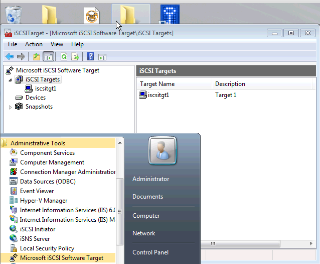Open the Action menu

[x=34, y=44]
